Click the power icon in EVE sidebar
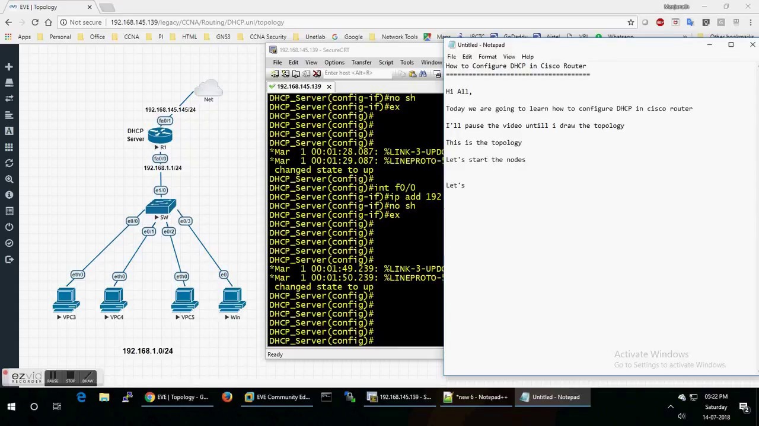 pos(9,227)
